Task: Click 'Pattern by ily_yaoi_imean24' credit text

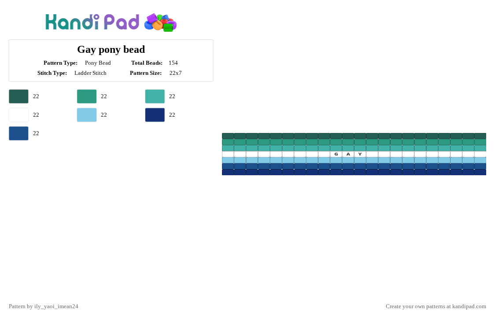Action: point(44,306)
